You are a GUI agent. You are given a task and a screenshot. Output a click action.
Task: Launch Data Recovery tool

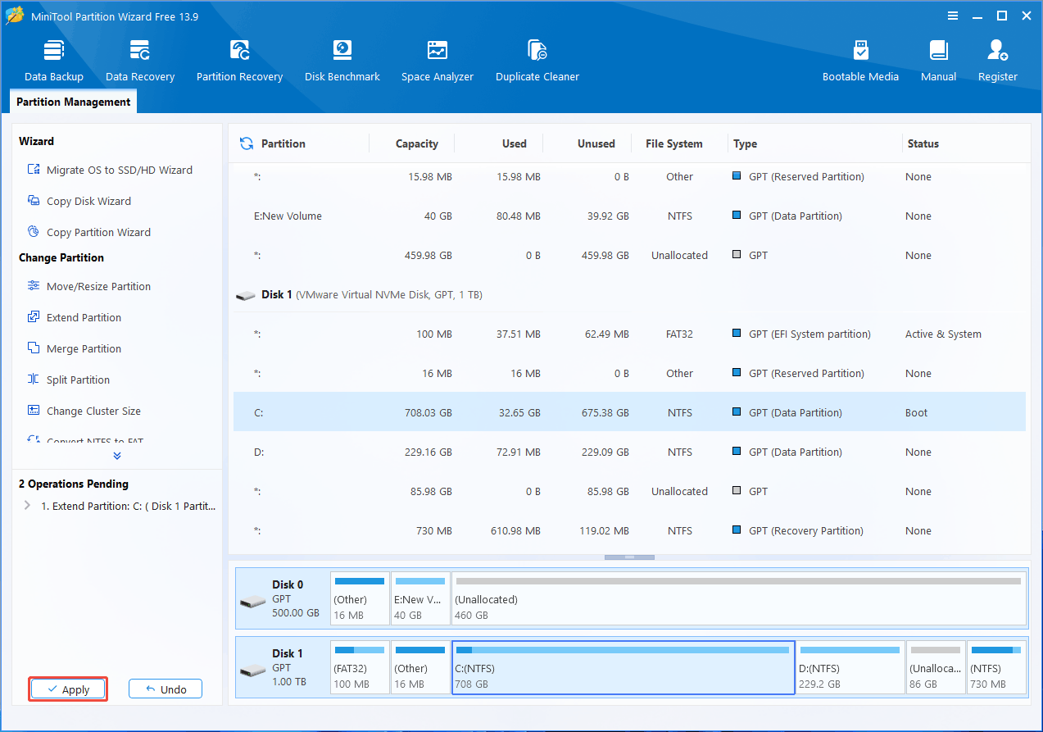tap(140, 61)
